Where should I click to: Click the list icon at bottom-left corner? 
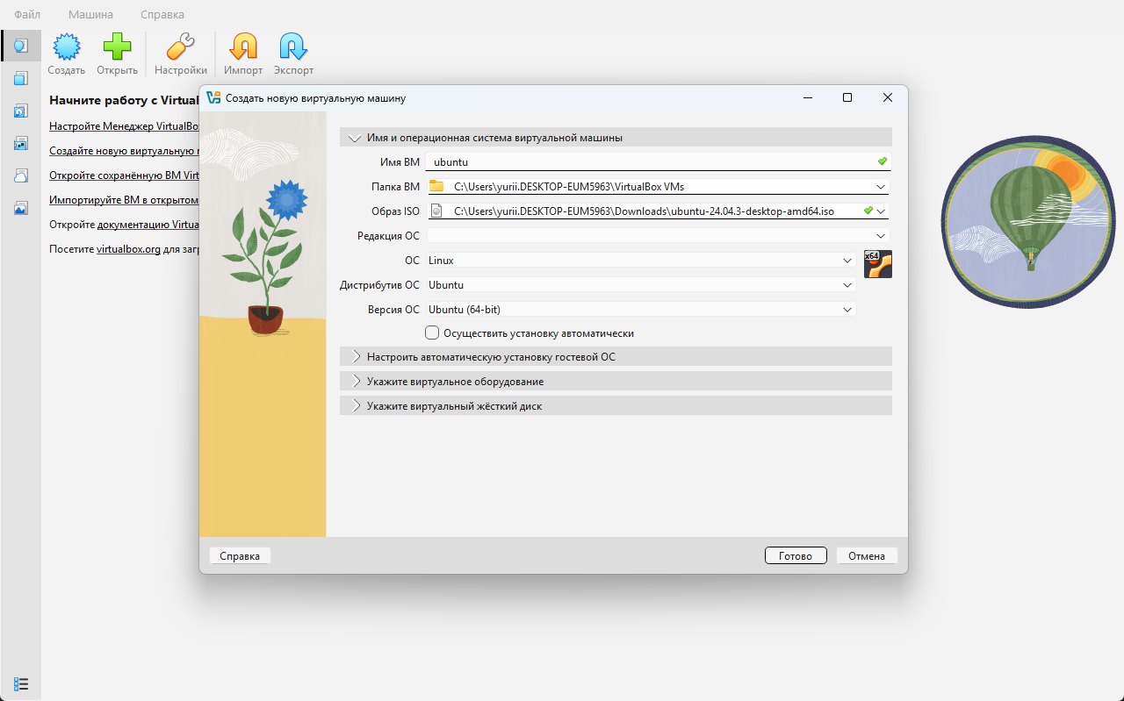[x=21, y=683]
